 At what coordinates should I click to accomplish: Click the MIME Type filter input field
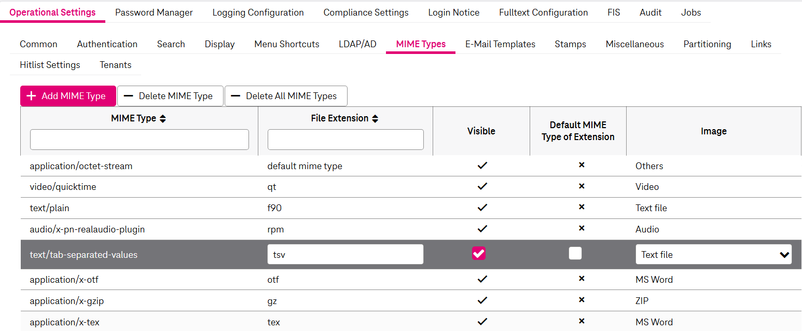[139, 140]
